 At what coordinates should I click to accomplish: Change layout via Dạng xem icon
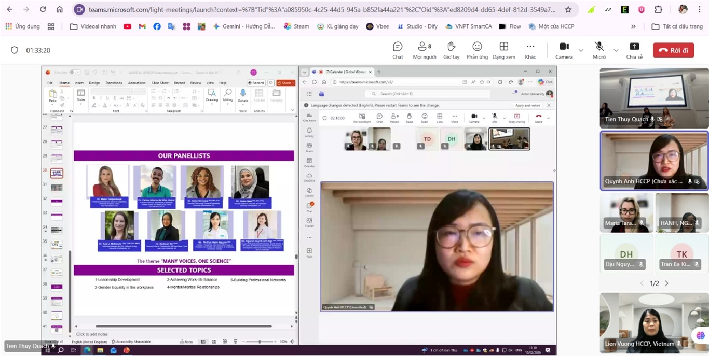(503, 50)
